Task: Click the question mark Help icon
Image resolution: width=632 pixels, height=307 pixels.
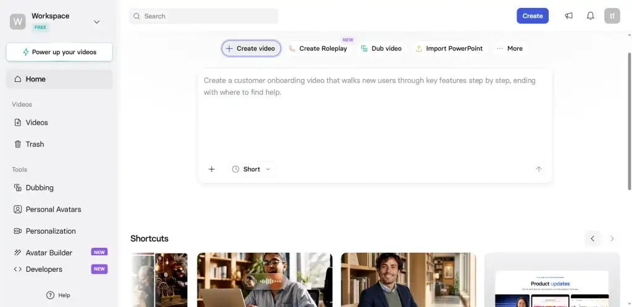Action: [x=51, y=295]
